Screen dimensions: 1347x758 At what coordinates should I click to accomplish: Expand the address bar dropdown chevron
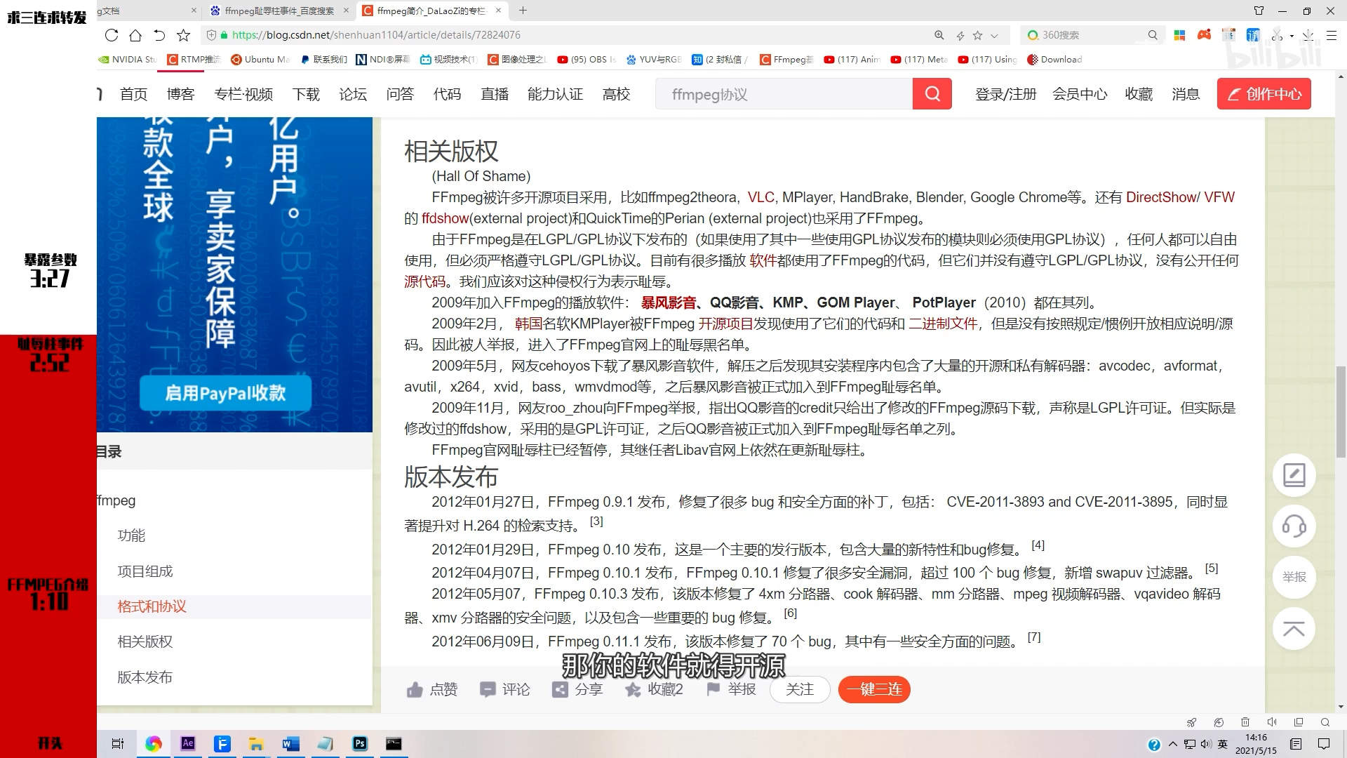(994, 35)
